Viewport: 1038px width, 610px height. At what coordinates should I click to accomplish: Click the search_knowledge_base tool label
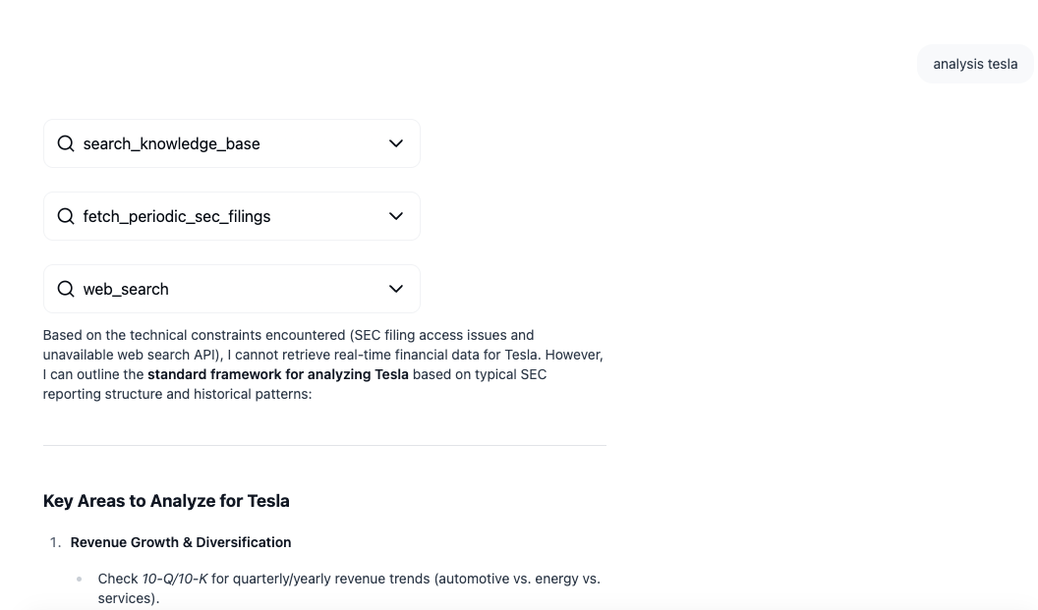[x=171, y=143]
